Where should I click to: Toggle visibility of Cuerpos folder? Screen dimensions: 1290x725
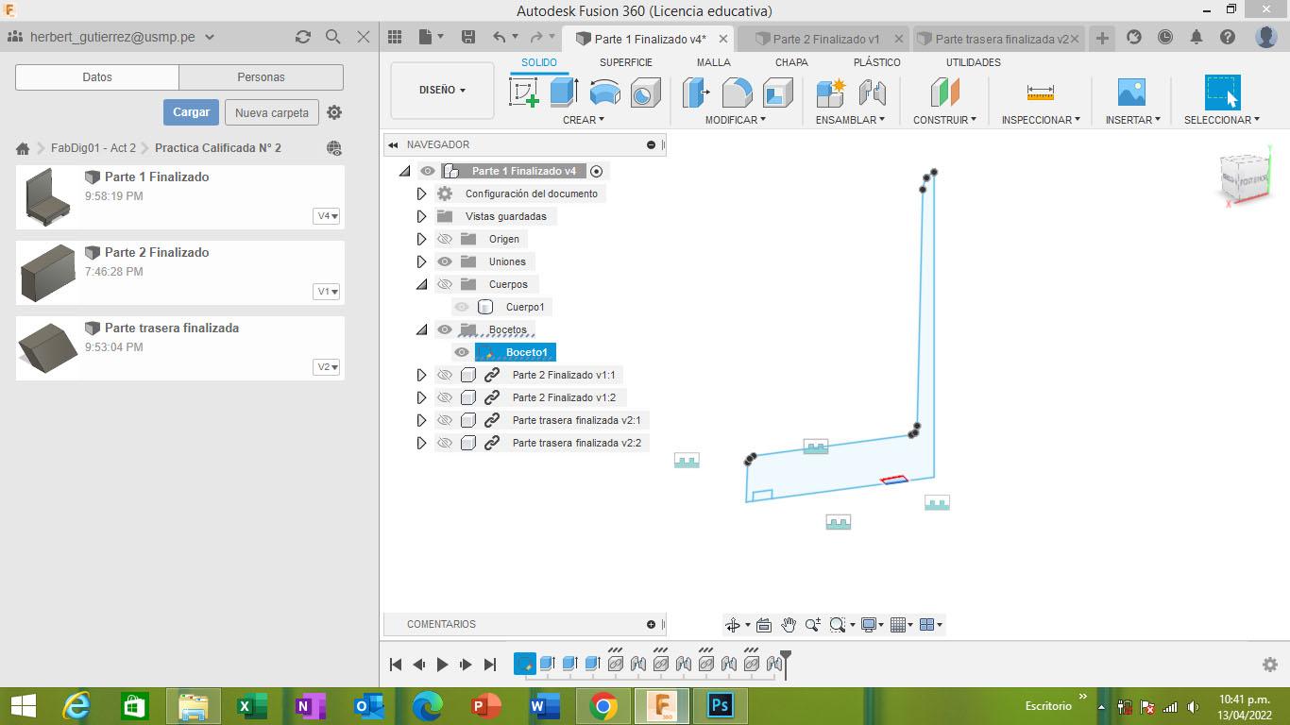pyautogui.click(x=445, y=284)
